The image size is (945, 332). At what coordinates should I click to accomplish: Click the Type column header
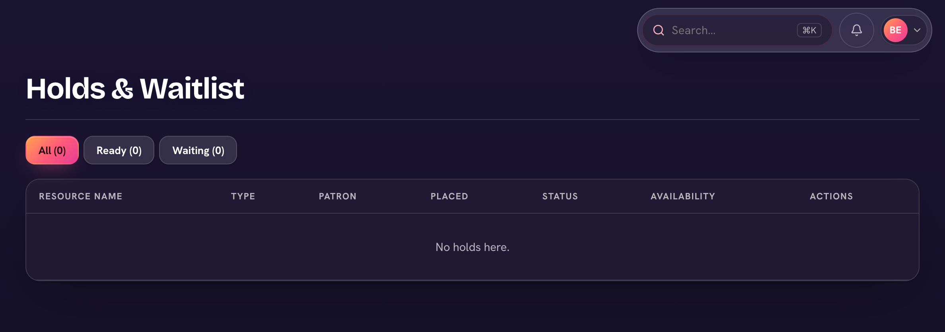point(243,196)
